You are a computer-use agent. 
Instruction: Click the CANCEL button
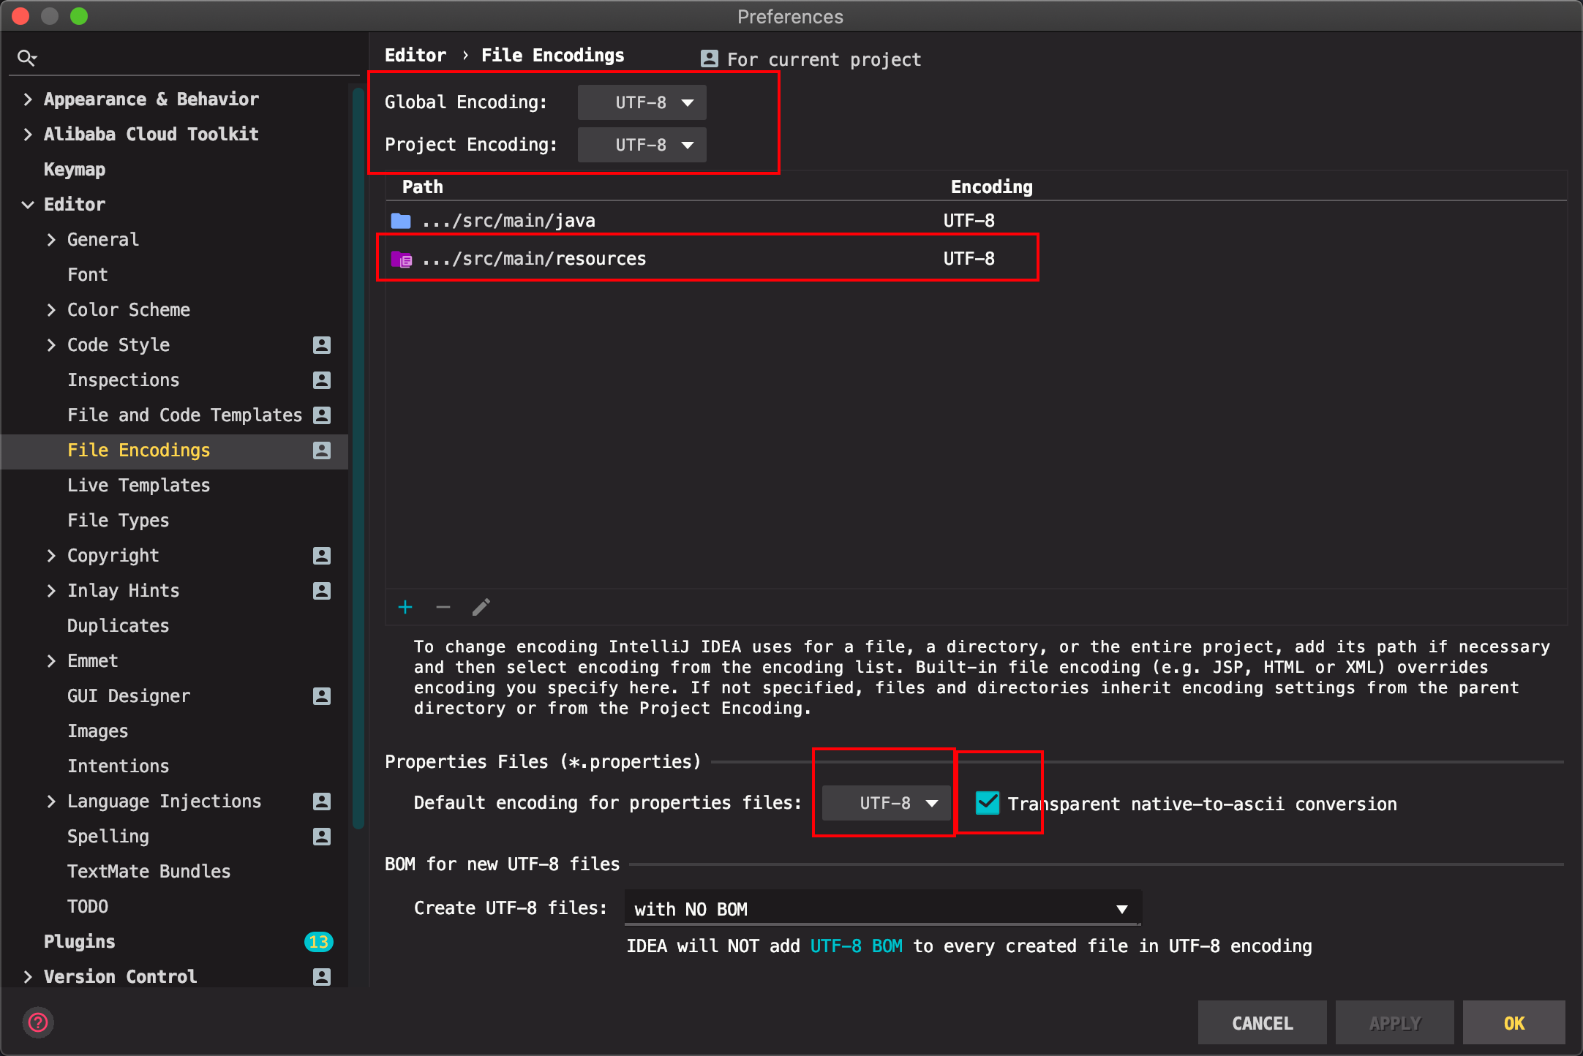pos(1263,1022)
